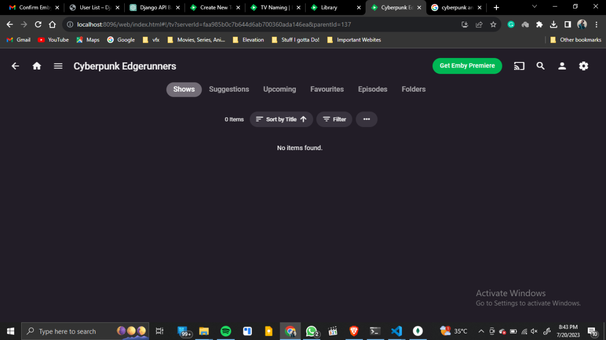Reload the page with browser refresh
The image size is (606, 340).
click(x=38, y=24)
